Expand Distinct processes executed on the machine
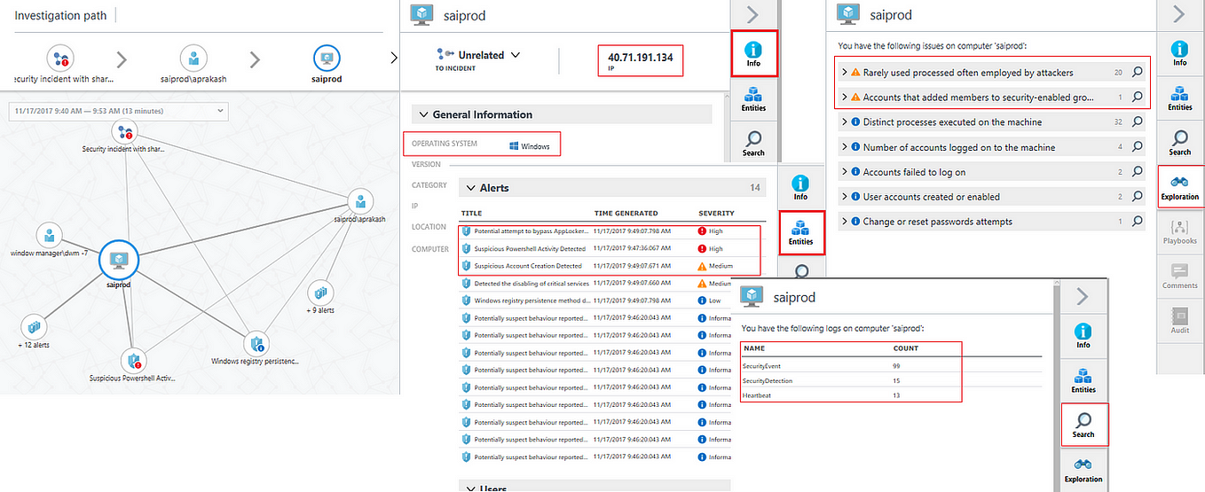 coord(845,122)
